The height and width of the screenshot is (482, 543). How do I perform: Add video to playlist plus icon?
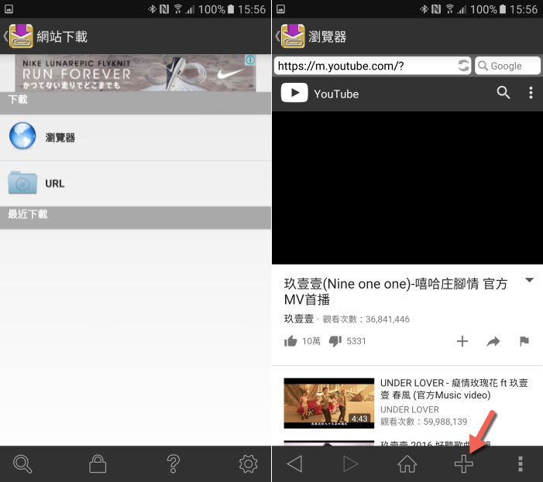click(x=462, y=341)
